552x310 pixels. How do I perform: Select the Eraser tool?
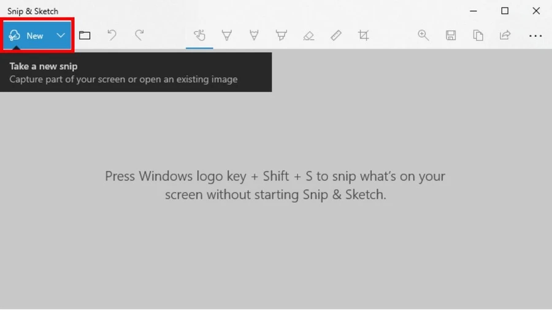309,35
